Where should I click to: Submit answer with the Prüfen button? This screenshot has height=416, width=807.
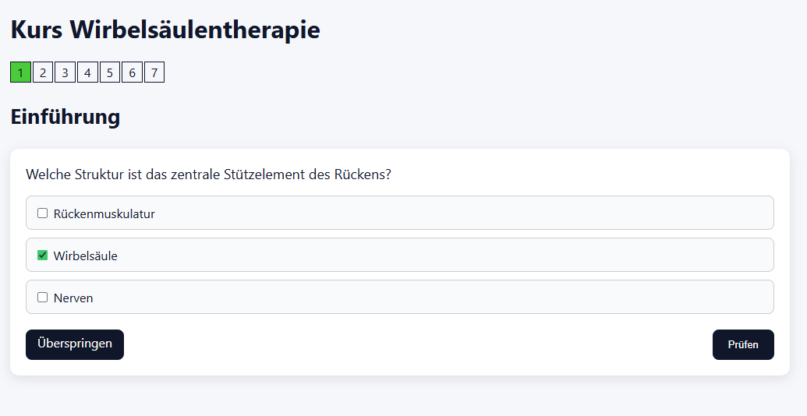click(x=742, y=344)
